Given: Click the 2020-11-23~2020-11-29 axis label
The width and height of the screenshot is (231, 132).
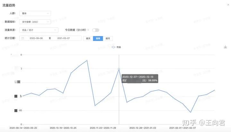Looking at the screenshot, I should coord(103,128).
